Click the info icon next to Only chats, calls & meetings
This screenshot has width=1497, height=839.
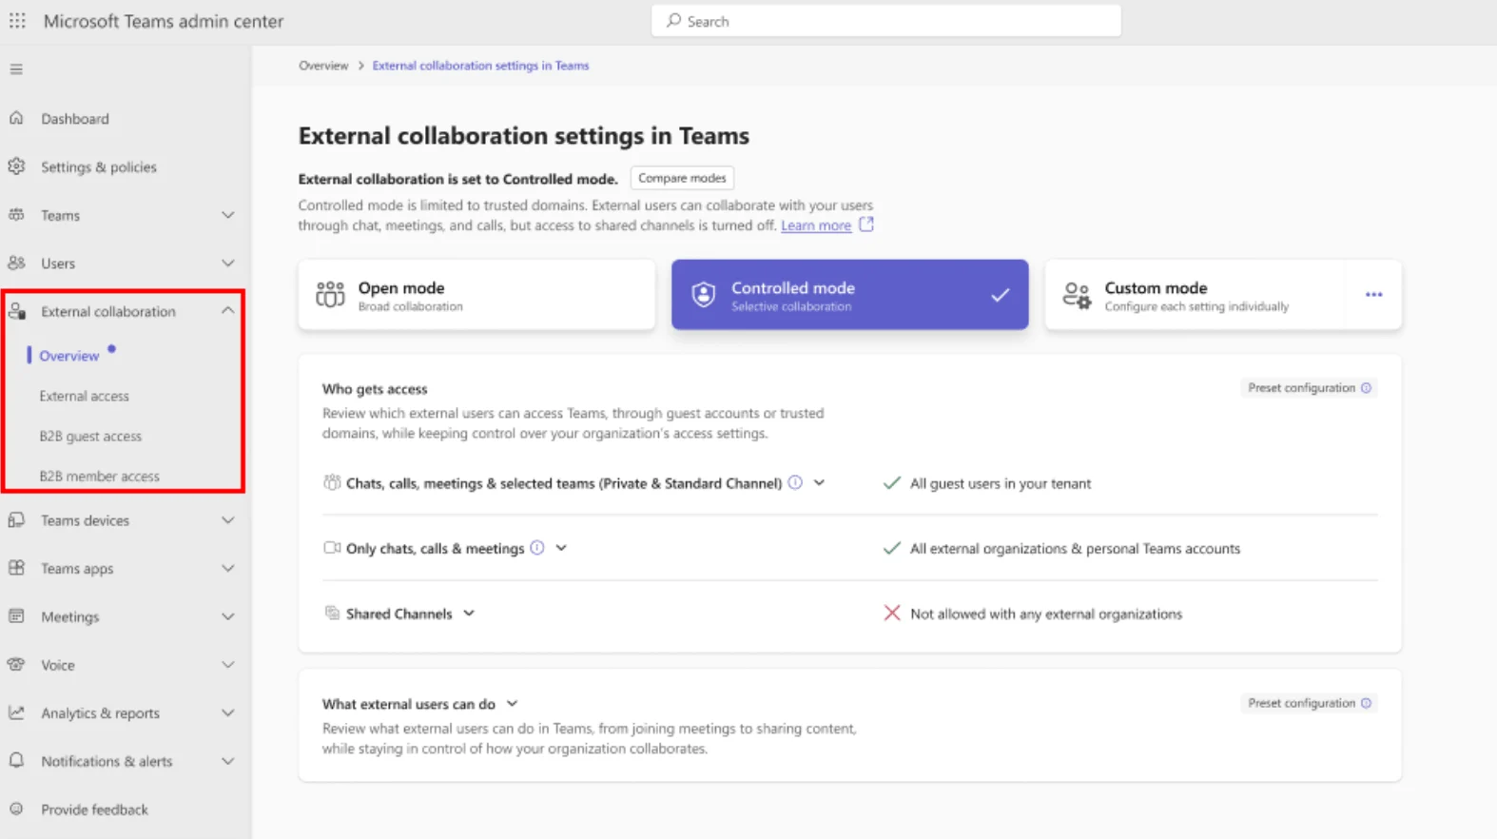pyautogui.click(x=537, y=547)
